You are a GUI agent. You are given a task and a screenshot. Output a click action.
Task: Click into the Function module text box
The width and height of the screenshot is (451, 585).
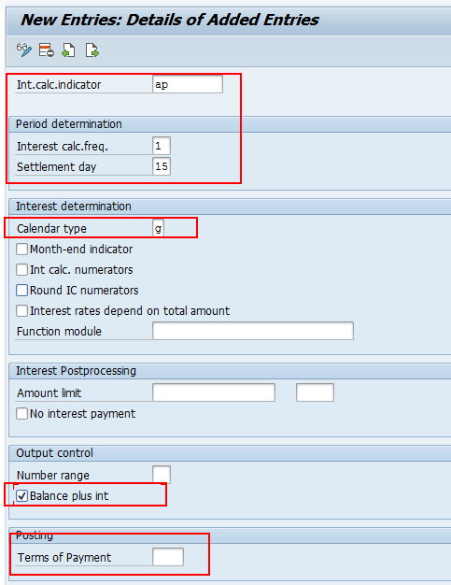[x=253, y=331]
